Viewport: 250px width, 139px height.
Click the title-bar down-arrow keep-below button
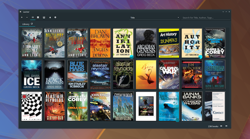(x=223, y=12)
